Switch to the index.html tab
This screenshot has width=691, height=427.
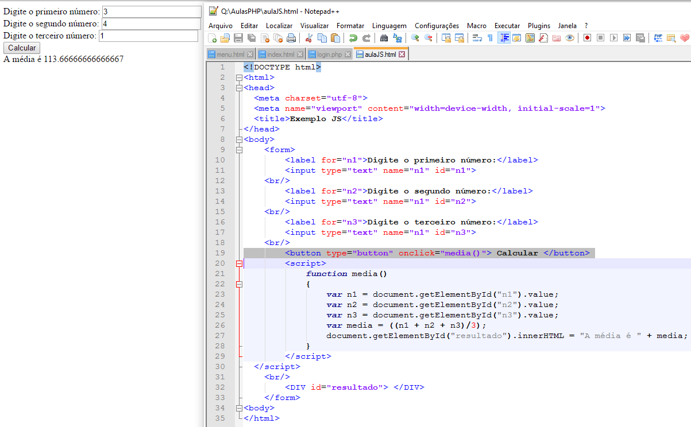(280, 55)
